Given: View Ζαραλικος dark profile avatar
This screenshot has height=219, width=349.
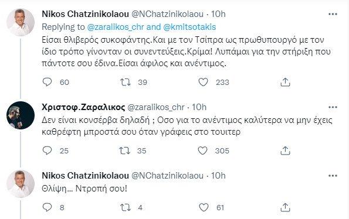Looking at the screenshot, I should [x=21, y=115].
